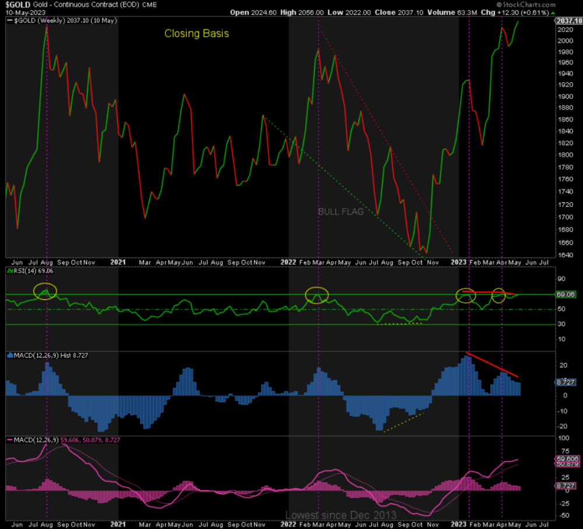Click the pink MACD line icon in legend

click(9, 440)
